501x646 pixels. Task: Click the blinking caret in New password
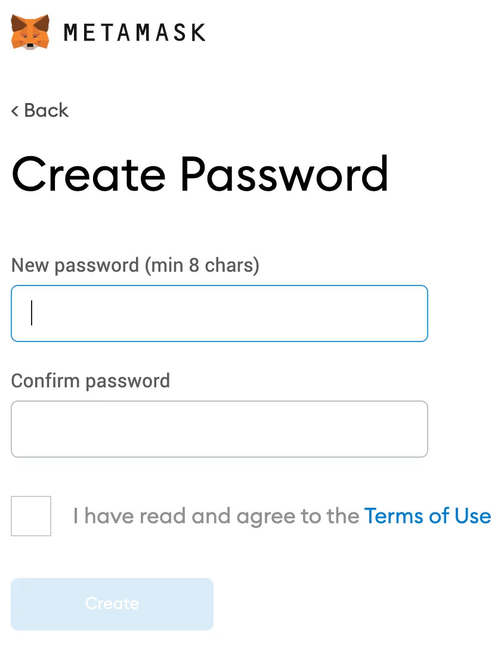32,313
